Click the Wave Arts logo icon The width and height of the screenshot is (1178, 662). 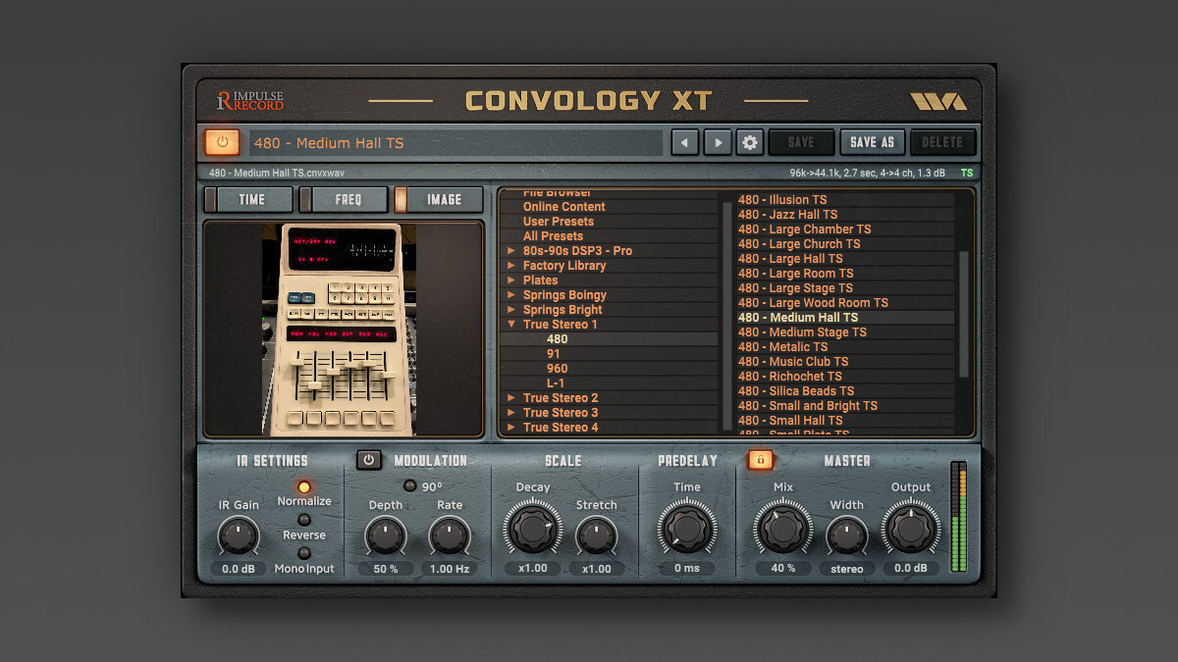(x=937, y=101)
